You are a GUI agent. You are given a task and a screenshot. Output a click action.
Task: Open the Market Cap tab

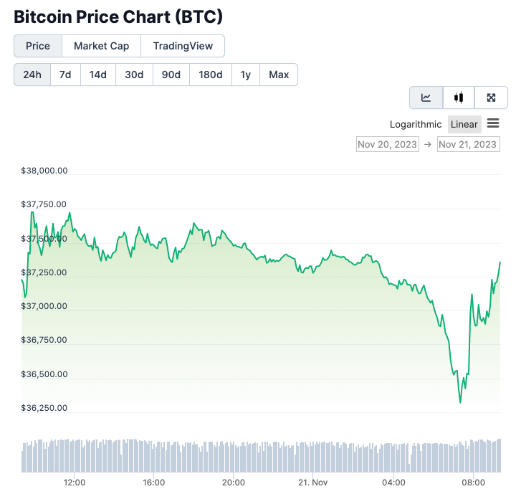click(x=102, y=46)
